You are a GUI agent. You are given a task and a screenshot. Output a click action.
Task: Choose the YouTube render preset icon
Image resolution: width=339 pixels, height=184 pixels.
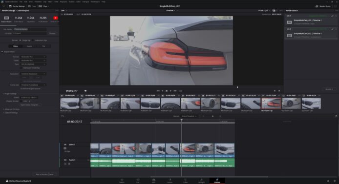pyautogui.click(x=55, y=18)
